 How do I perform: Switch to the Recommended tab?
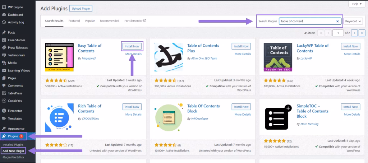110,21
